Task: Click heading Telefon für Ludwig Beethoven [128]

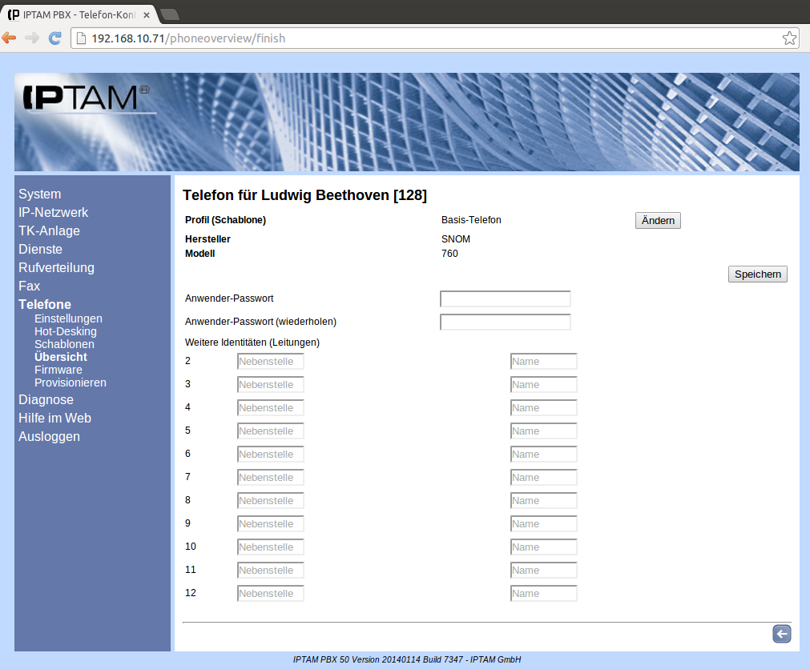Action: click(304, 195)
